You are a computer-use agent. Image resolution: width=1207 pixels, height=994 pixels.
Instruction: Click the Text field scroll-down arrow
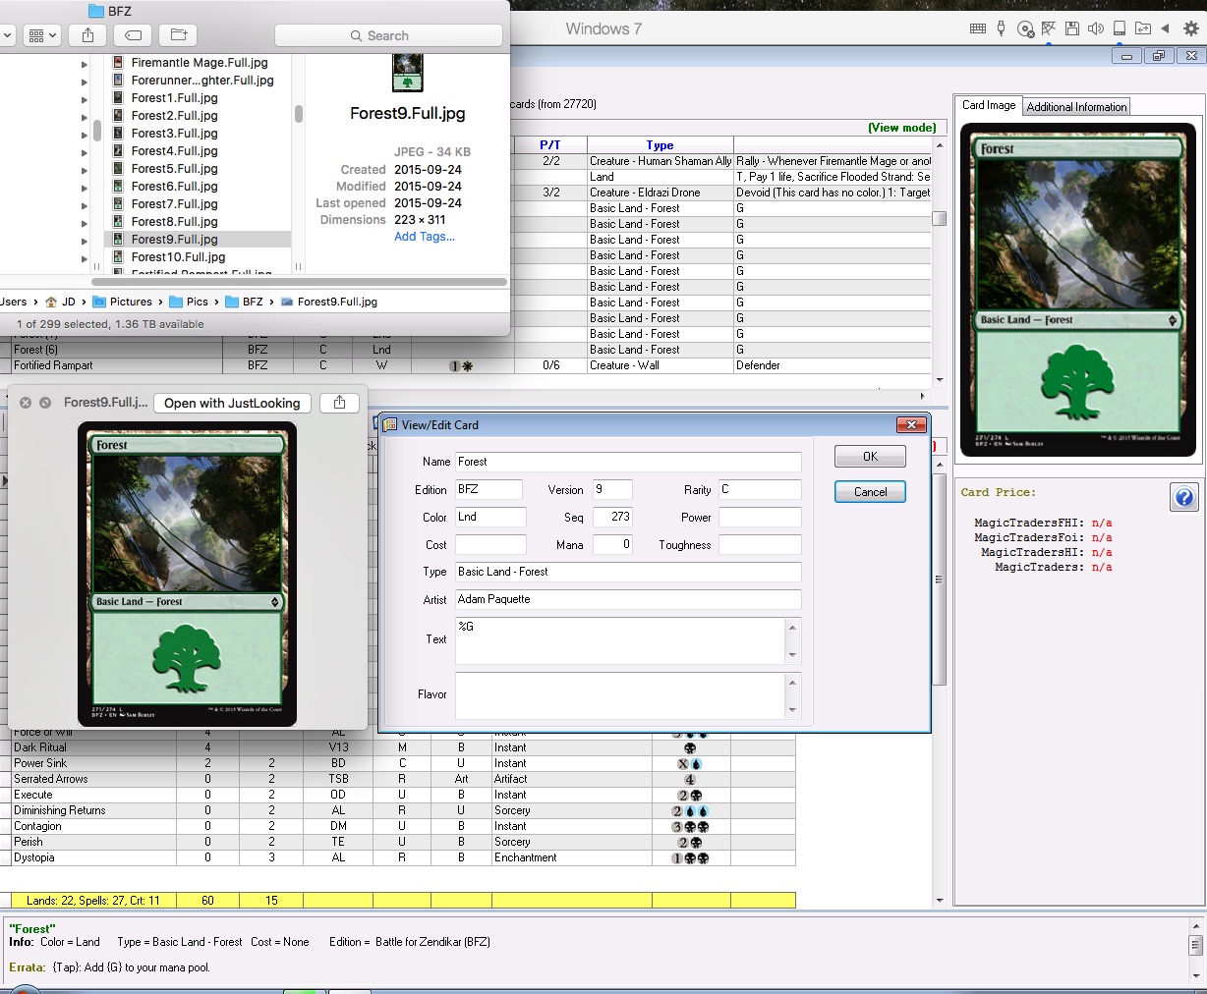(x=792, y=655)
